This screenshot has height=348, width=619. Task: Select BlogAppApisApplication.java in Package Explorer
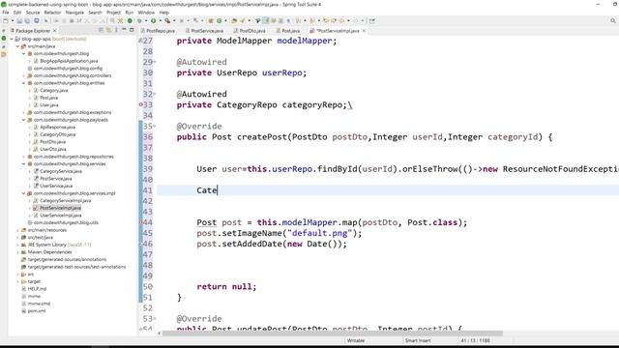click(x=69, y=61)
